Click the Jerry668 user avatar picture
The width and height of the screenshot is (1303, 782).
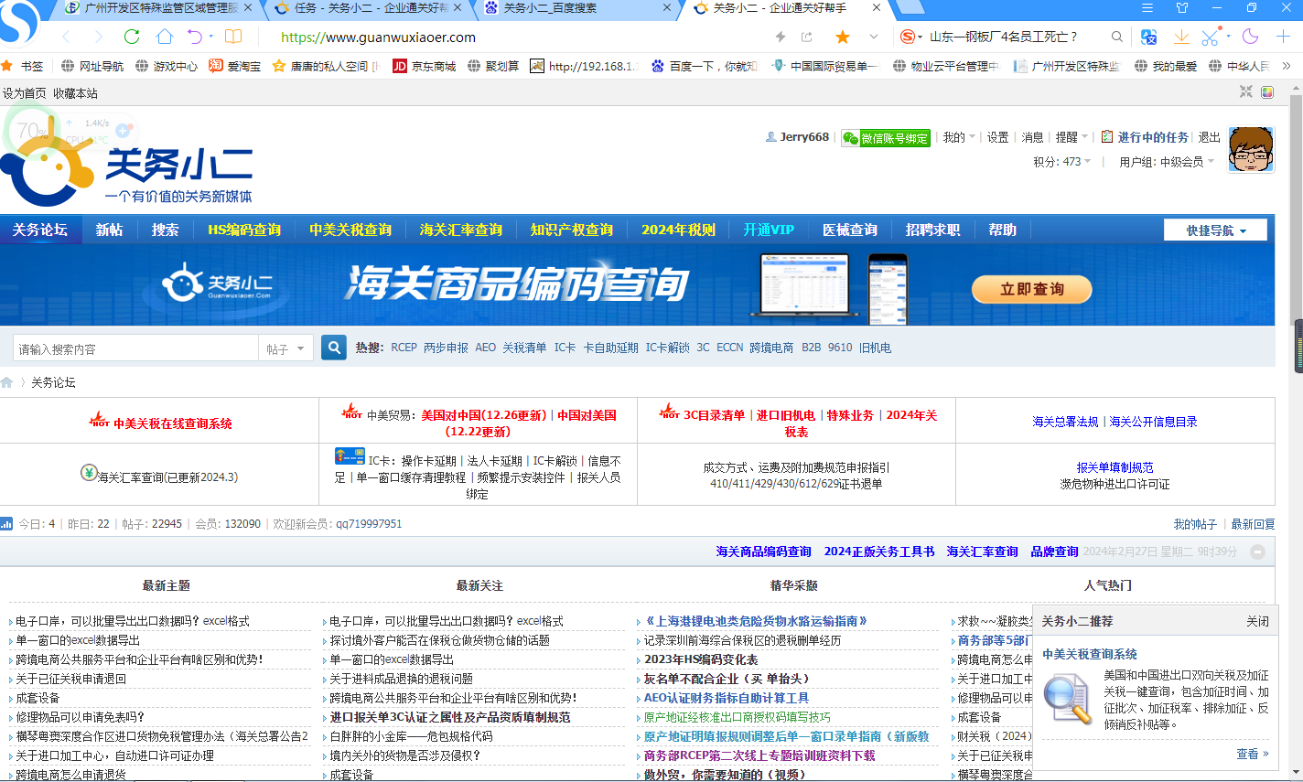pos(1251,150)
